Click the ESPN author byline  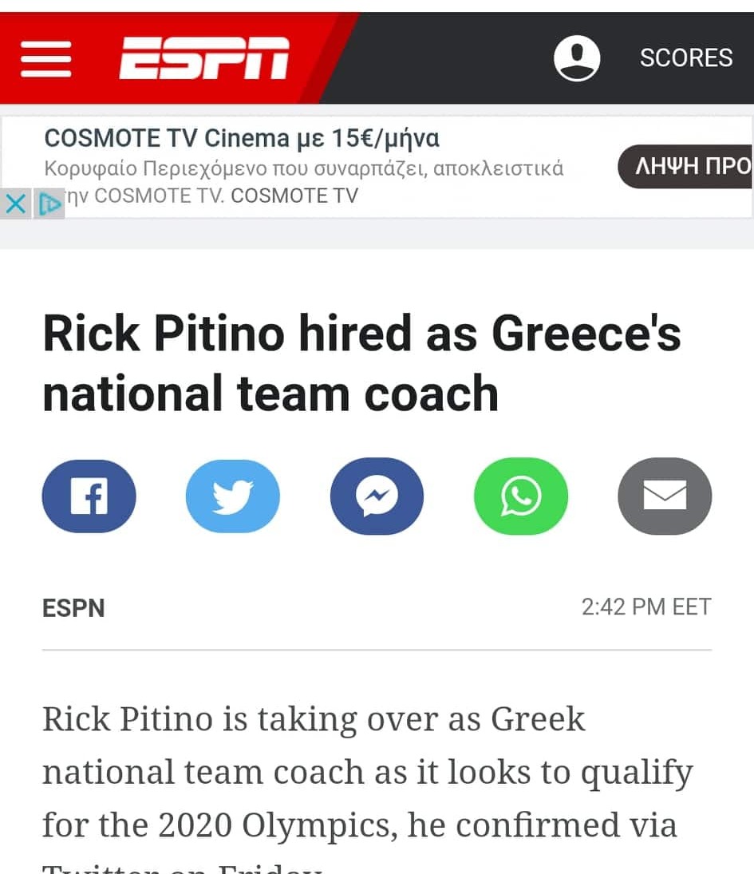click(x=73, y=607)
